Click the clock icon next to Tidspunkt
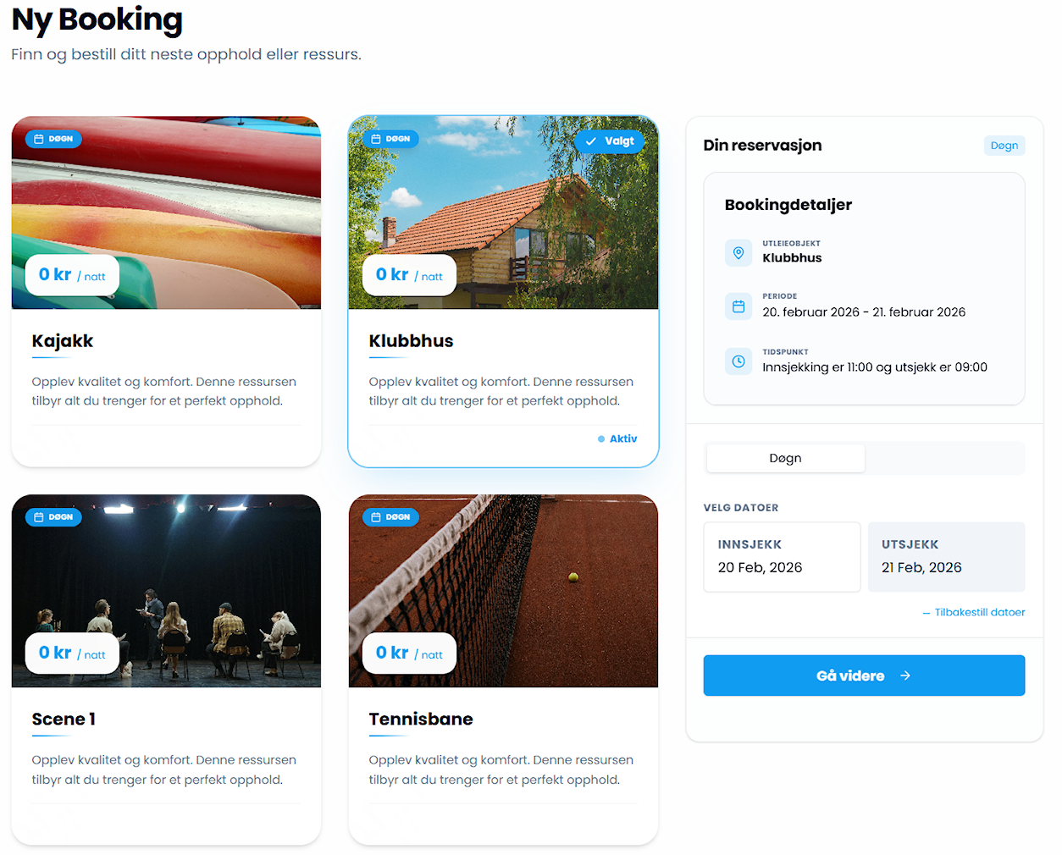 click(738, 361)
